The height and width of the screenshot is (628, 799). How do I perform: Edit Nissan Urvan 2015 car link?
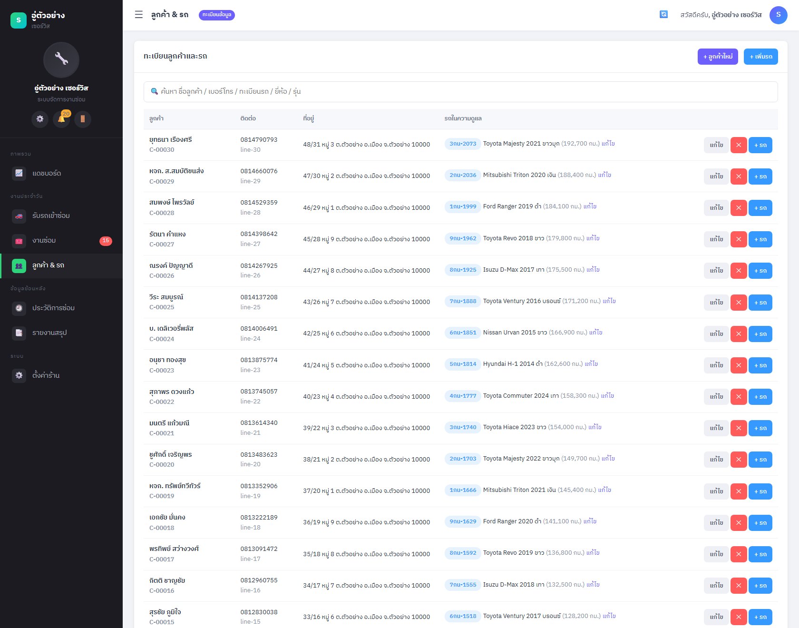tap(596, 333)
